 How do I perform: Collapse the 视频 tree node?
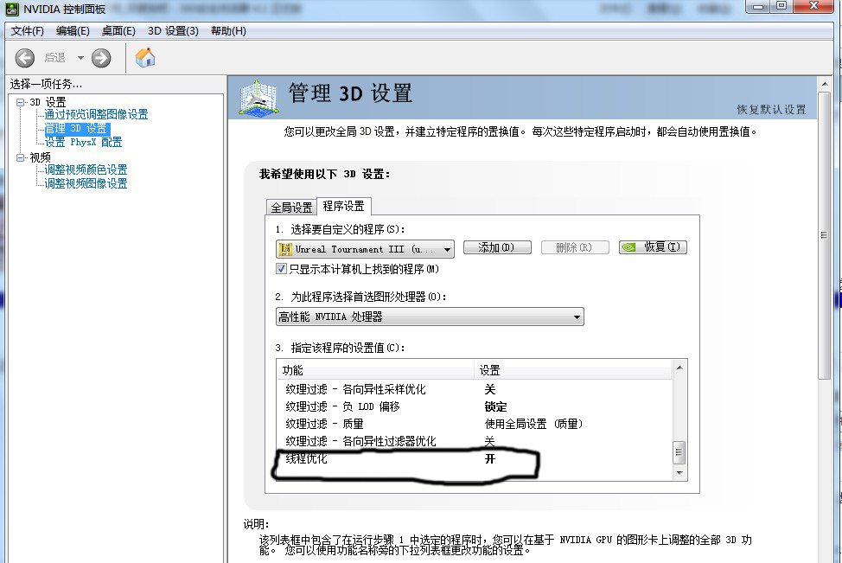[21, 157]
